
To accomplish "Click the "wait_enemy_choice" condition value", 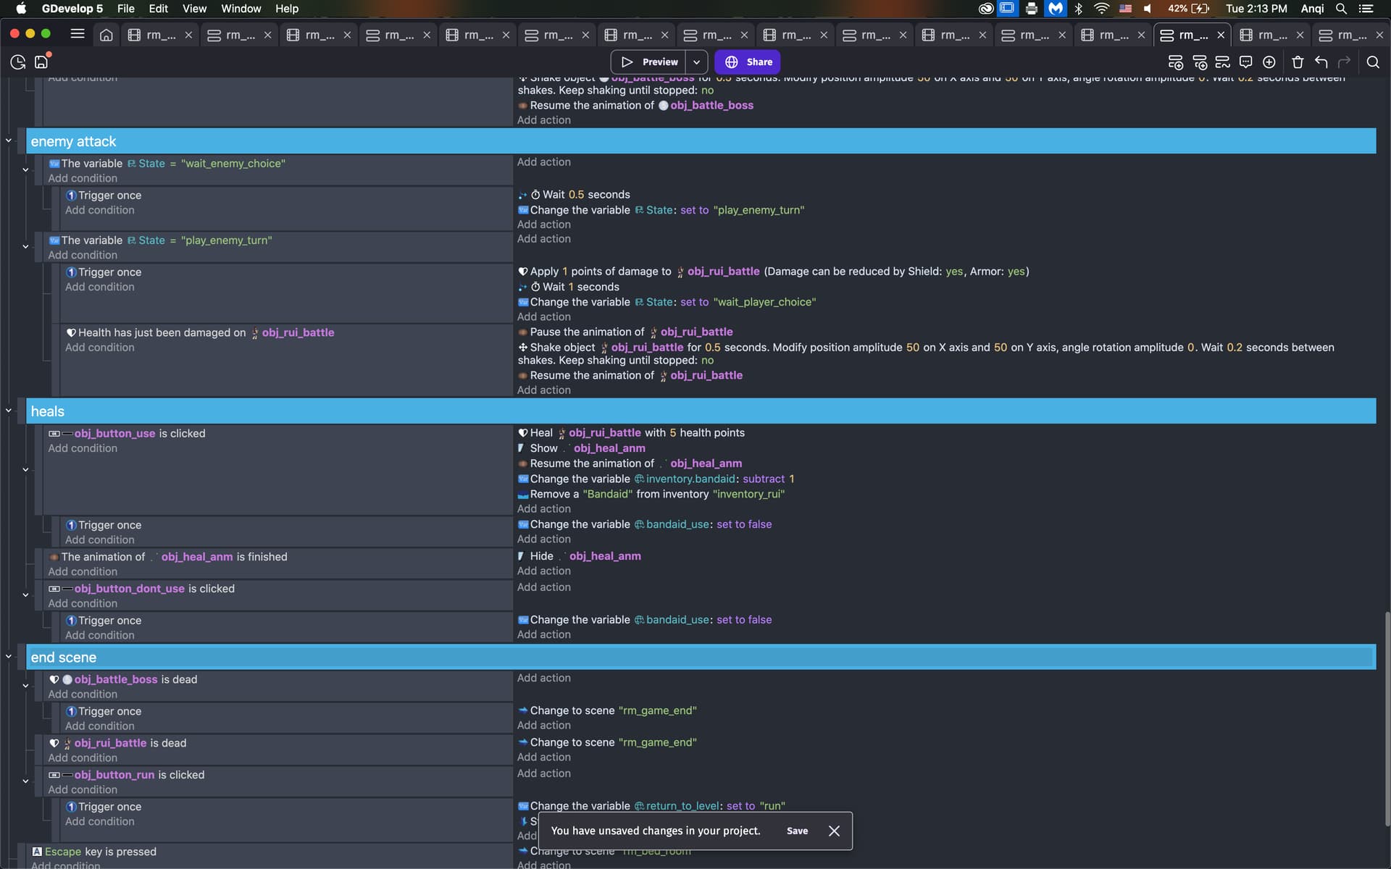I will coord(233,164).
